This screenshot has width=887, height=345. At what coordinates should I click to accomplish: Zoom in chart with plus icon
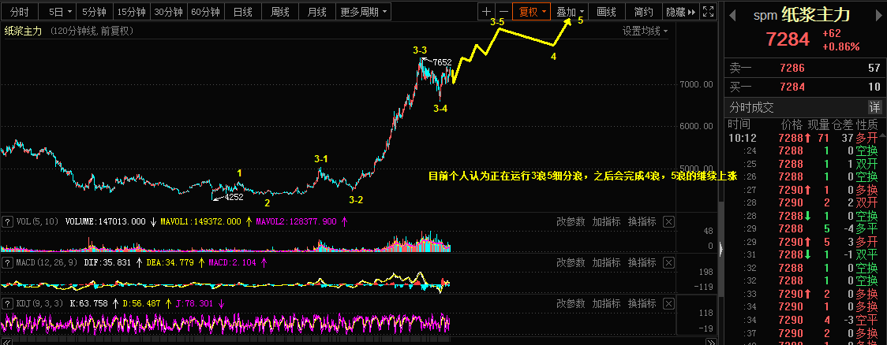point(486,11)
